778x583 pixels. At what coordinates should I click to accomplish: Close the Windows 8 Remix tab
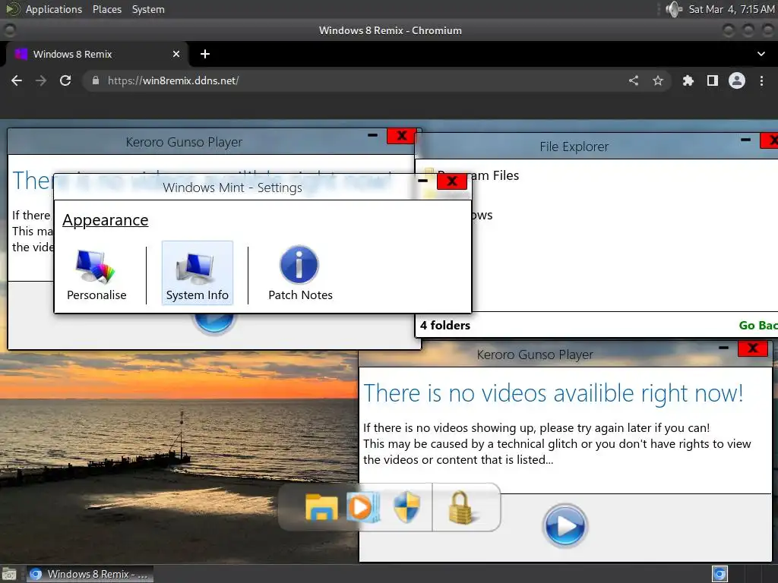pyautogui.click(x=176, y=54)
